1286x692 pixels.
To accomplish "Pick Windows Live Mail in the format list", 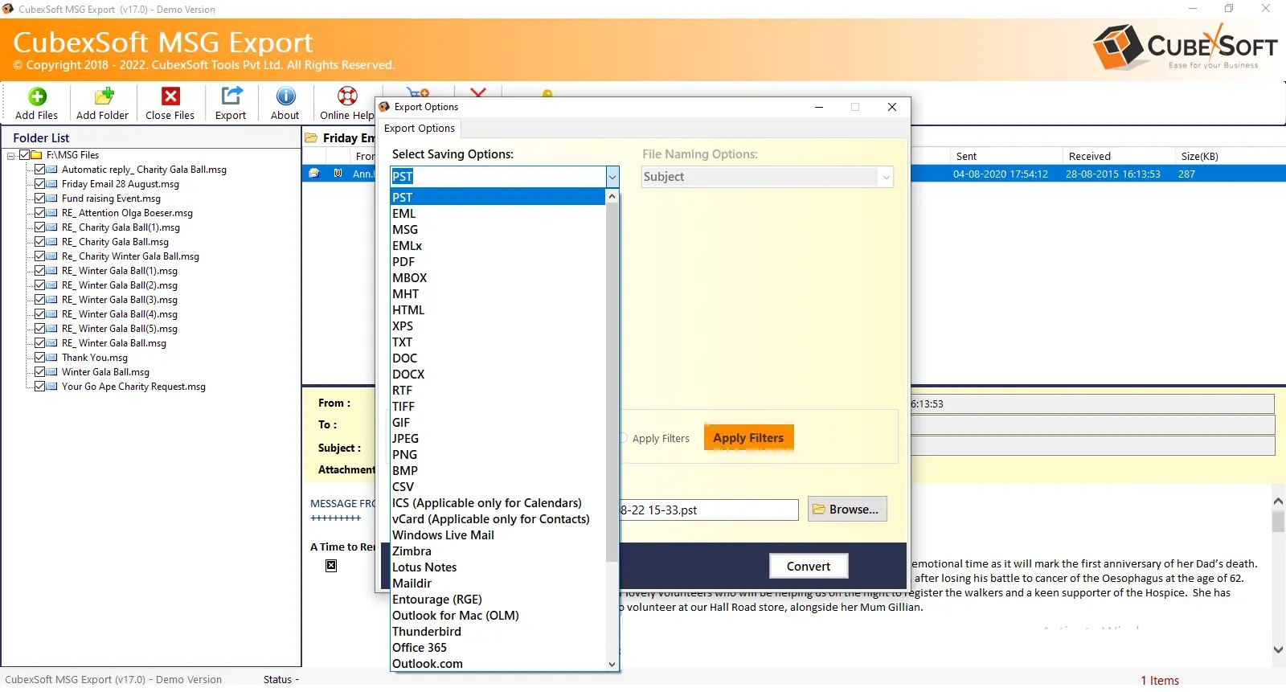I will (498, 535).
